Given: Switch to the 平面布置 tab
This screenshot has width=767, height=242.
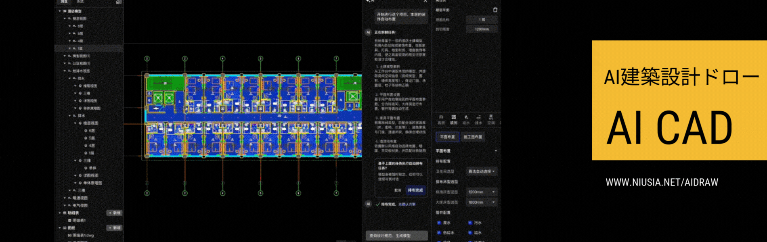Looking at the screenshot, I should coord(447,137).
